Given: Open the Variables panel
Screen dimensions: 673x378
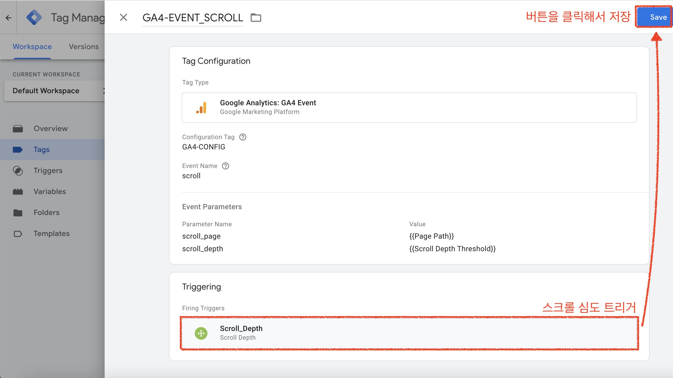Looking at the screenshot, I should [x=49, y=191].
